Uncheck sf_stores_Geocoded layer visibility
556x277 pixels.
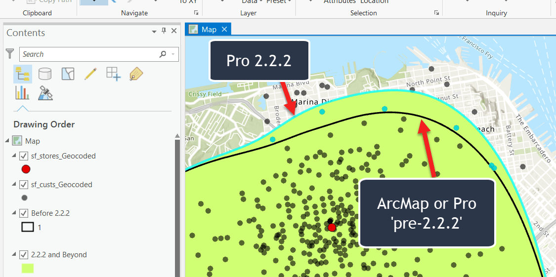click(24, 156)
